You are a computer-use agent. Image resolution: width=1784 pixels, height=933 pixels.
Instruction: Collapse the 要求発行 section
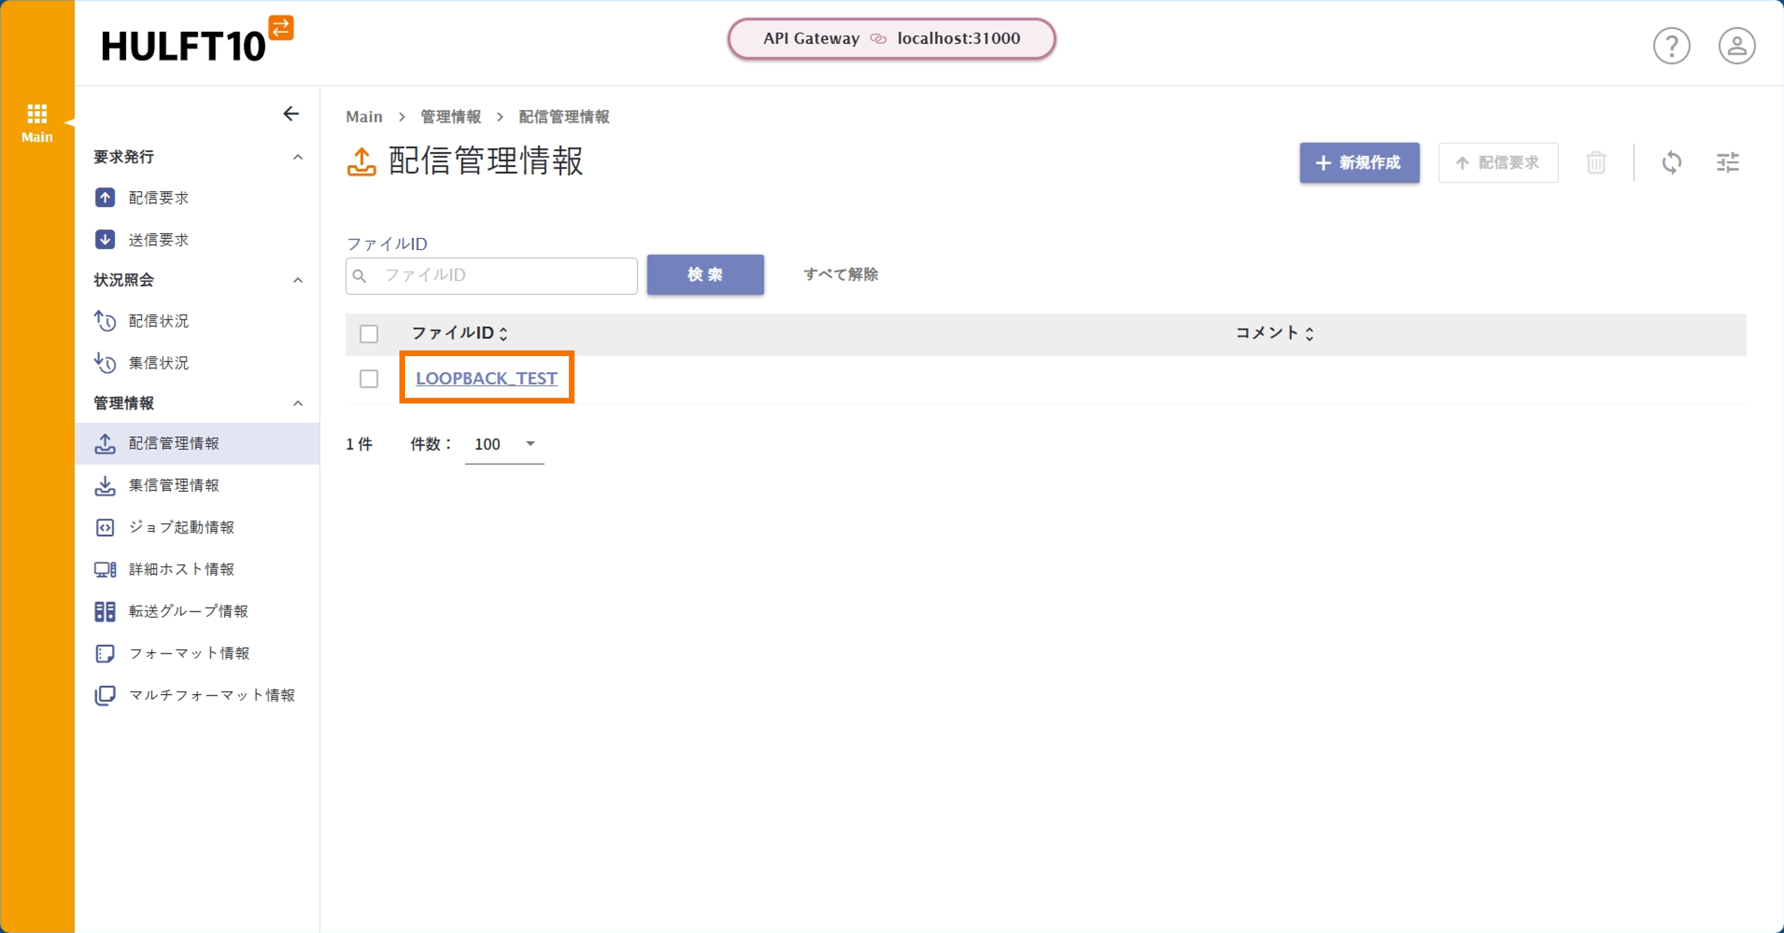[298, 157]
